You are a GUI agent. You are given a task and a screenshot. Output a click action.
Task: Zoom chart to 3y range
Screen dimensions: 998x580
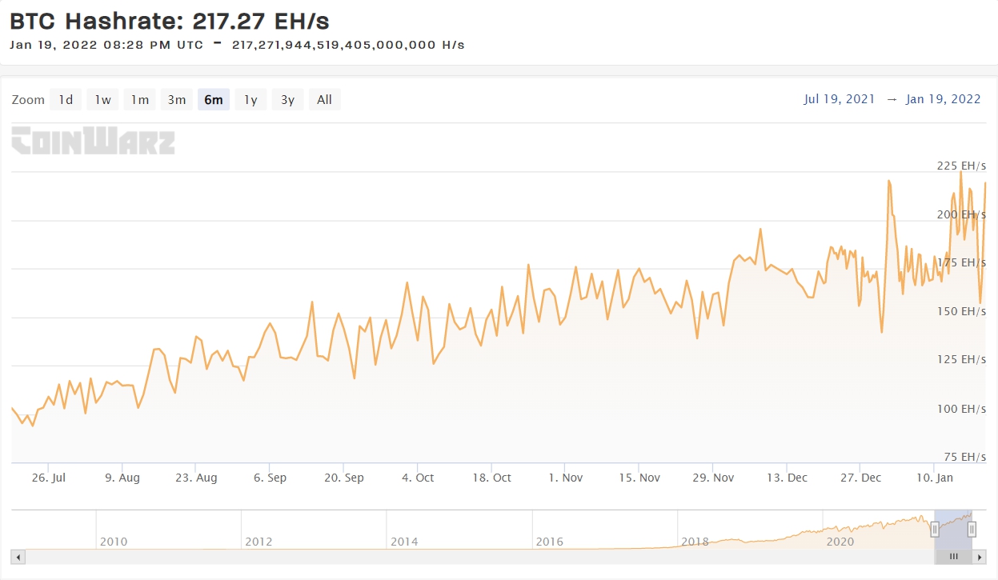[287, 99]
